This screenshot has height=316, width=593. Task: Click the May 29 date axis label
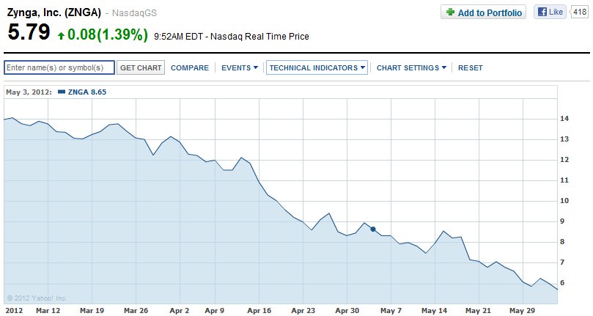point(522,310)
